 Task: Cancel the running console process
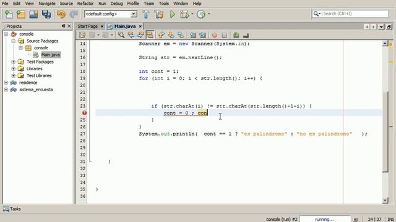point(355,220)
